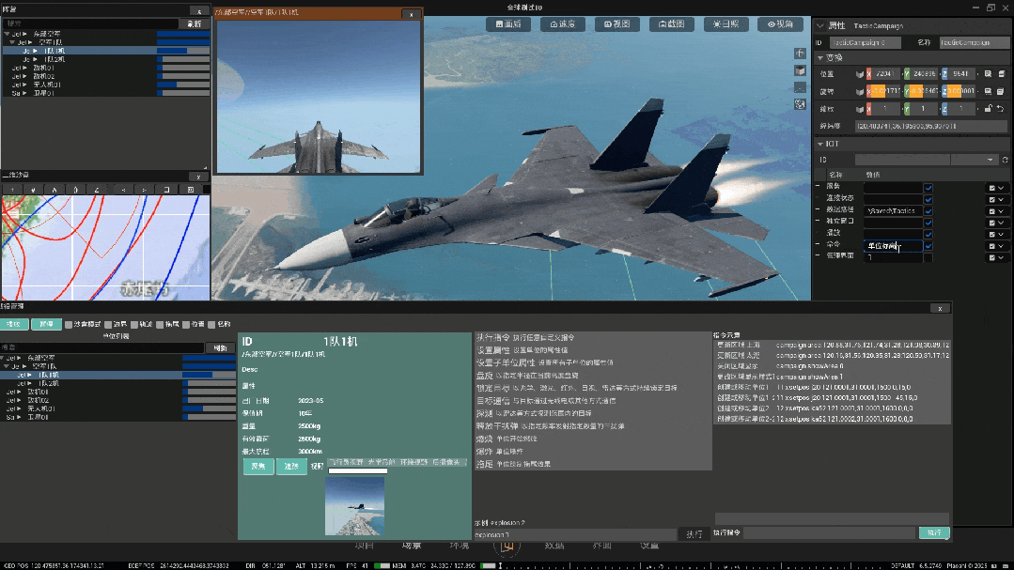
Task: Toggle the checkbox in the 连接状态 IOT row
Action: (x=928, y=199)
